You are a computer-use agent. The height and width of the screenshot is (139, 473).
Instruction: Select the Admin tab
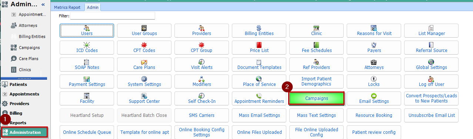click(93, 7)
